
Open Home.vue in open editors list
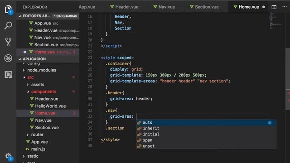click(48, 52)
